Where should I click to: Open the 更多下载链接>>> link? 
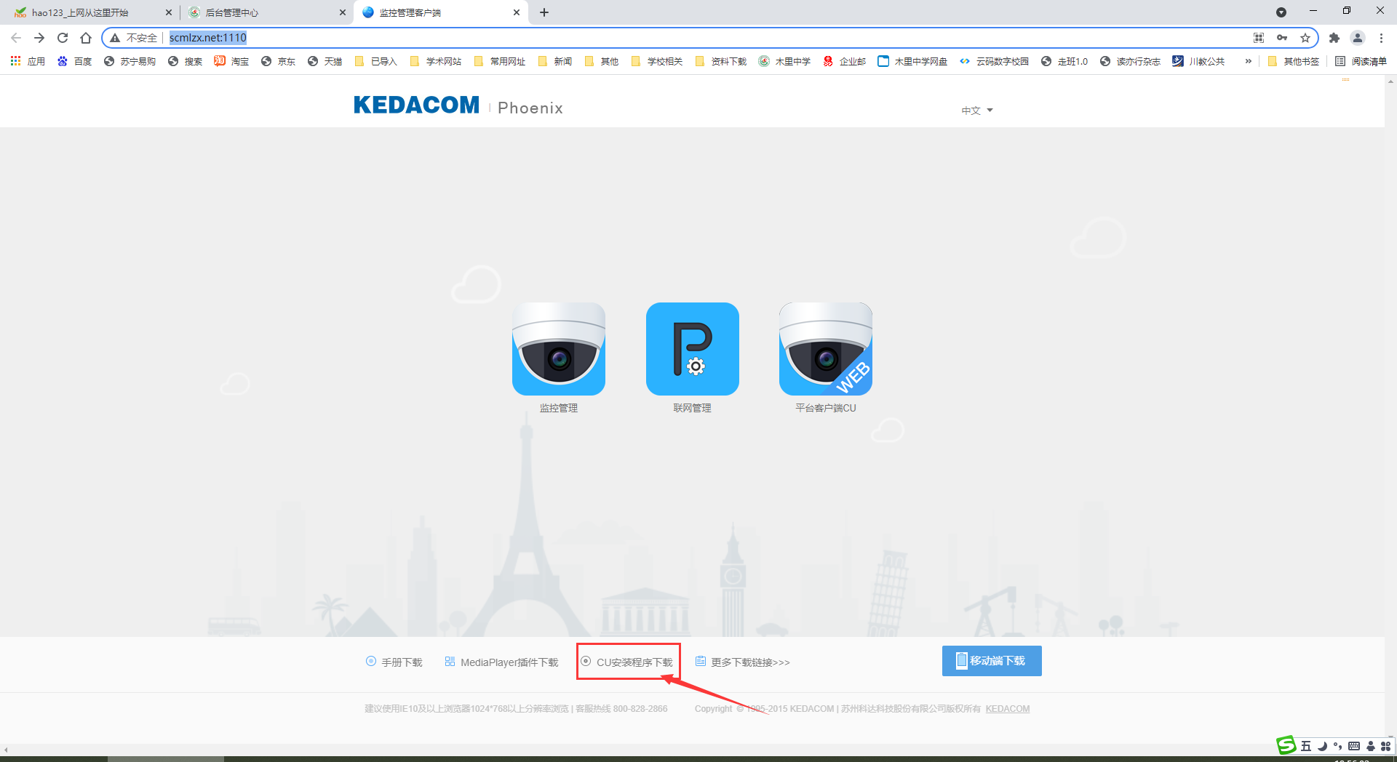742,662
